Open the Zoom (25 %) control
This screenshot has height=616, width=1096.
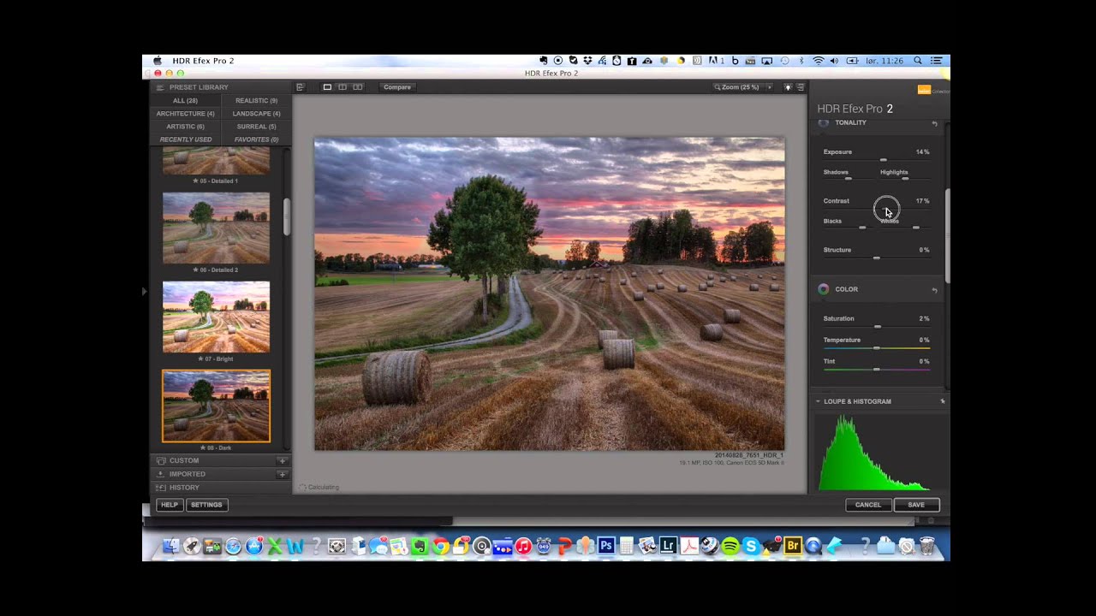[x=737, y=87]
